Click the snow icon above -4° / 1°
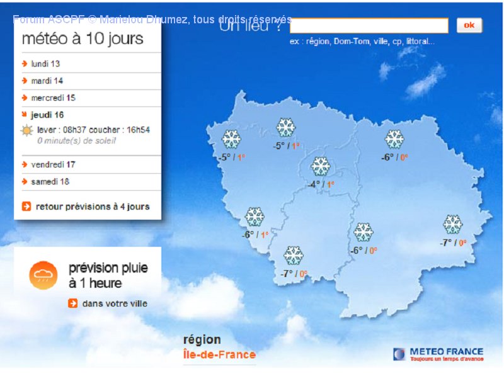 tap(321, 166)
